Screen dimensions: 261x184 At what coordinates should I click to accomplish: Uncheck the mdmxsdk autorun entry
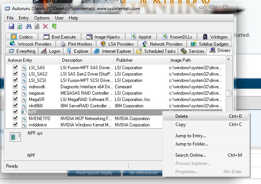tap(15, 86)
